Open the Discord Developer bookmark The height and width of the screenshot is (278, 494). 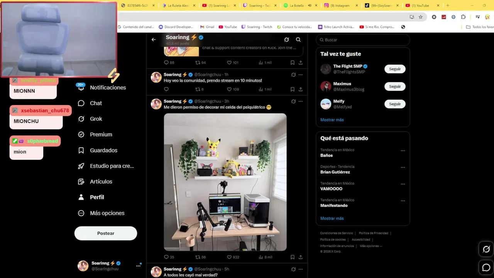(176, 27)
